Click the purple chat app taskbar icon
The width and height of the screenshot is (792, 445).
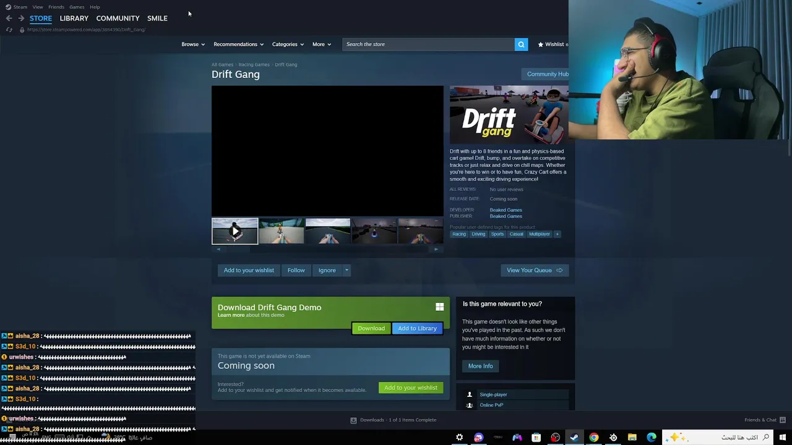[x=478, y=438]
